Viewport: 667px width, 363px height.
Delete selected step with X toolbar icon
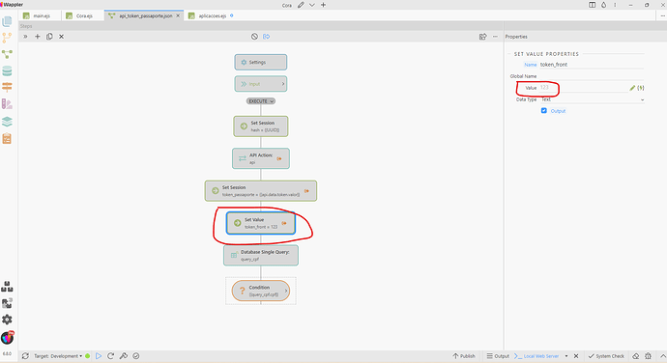pyautogui.click(x=61, y=37)
